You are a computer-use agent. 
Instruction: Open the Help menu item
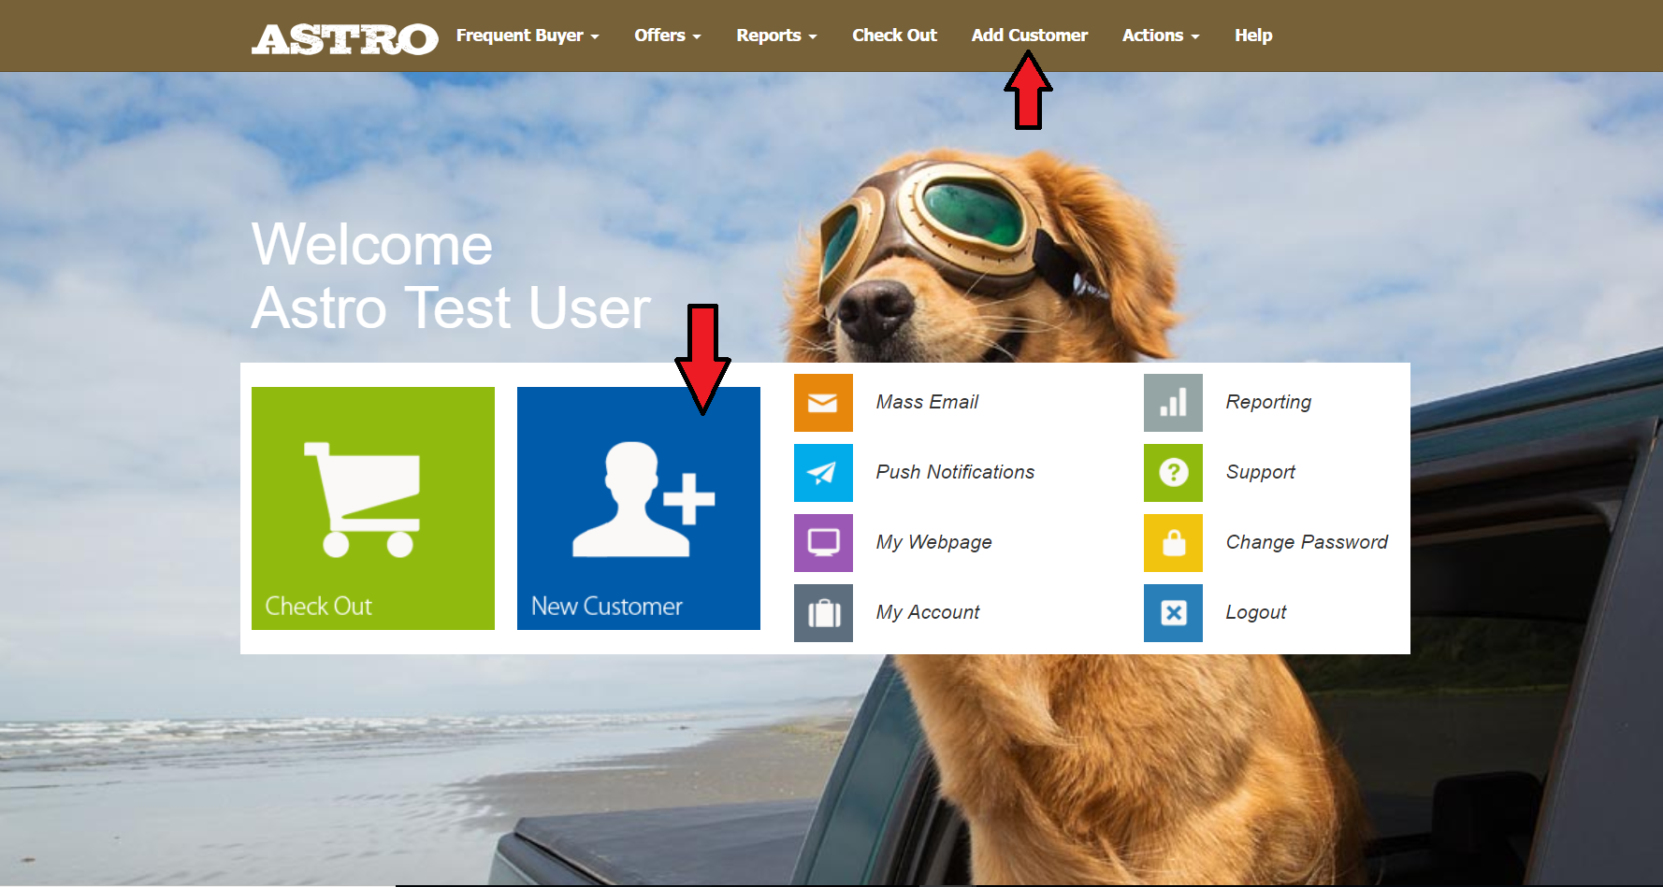click(1253, 36)
